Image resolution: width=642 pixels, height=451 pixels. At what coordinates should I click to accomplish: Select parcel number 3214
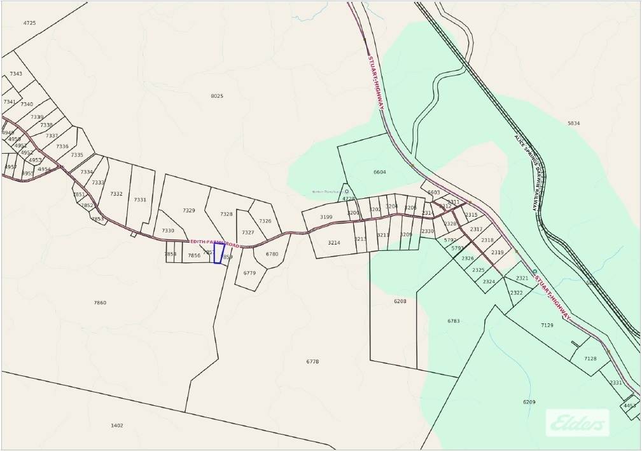point(334,243)
